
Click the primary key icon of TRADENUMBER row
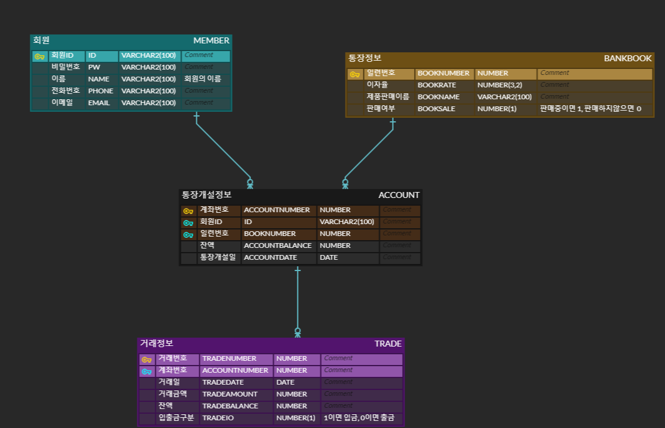pyautogui.click(x=147, y=360)
